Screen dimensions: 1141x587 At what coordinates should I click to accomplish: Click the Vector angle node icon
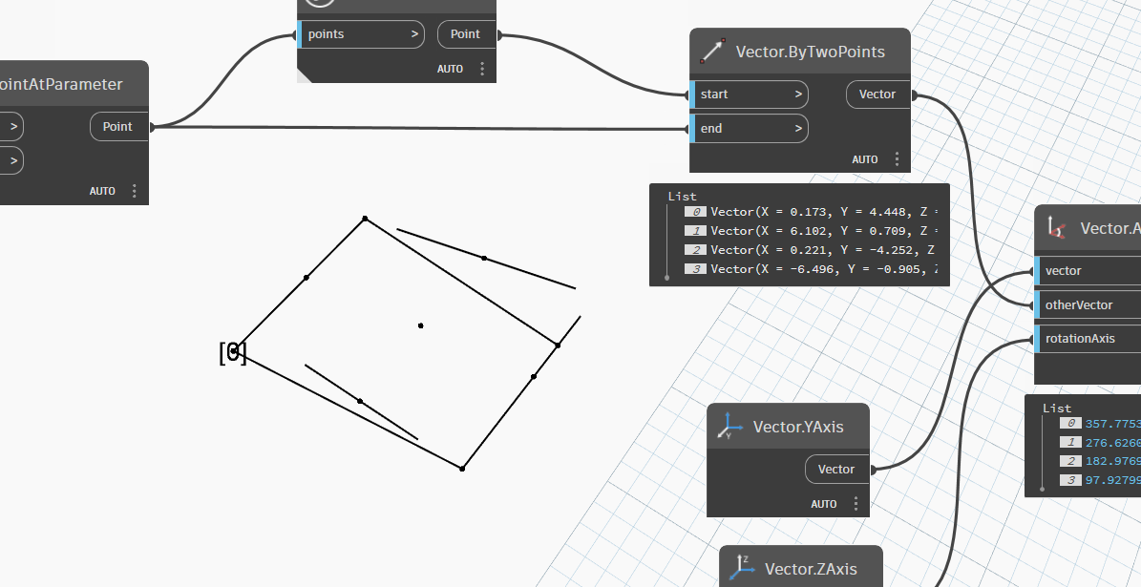[1057, 228]
